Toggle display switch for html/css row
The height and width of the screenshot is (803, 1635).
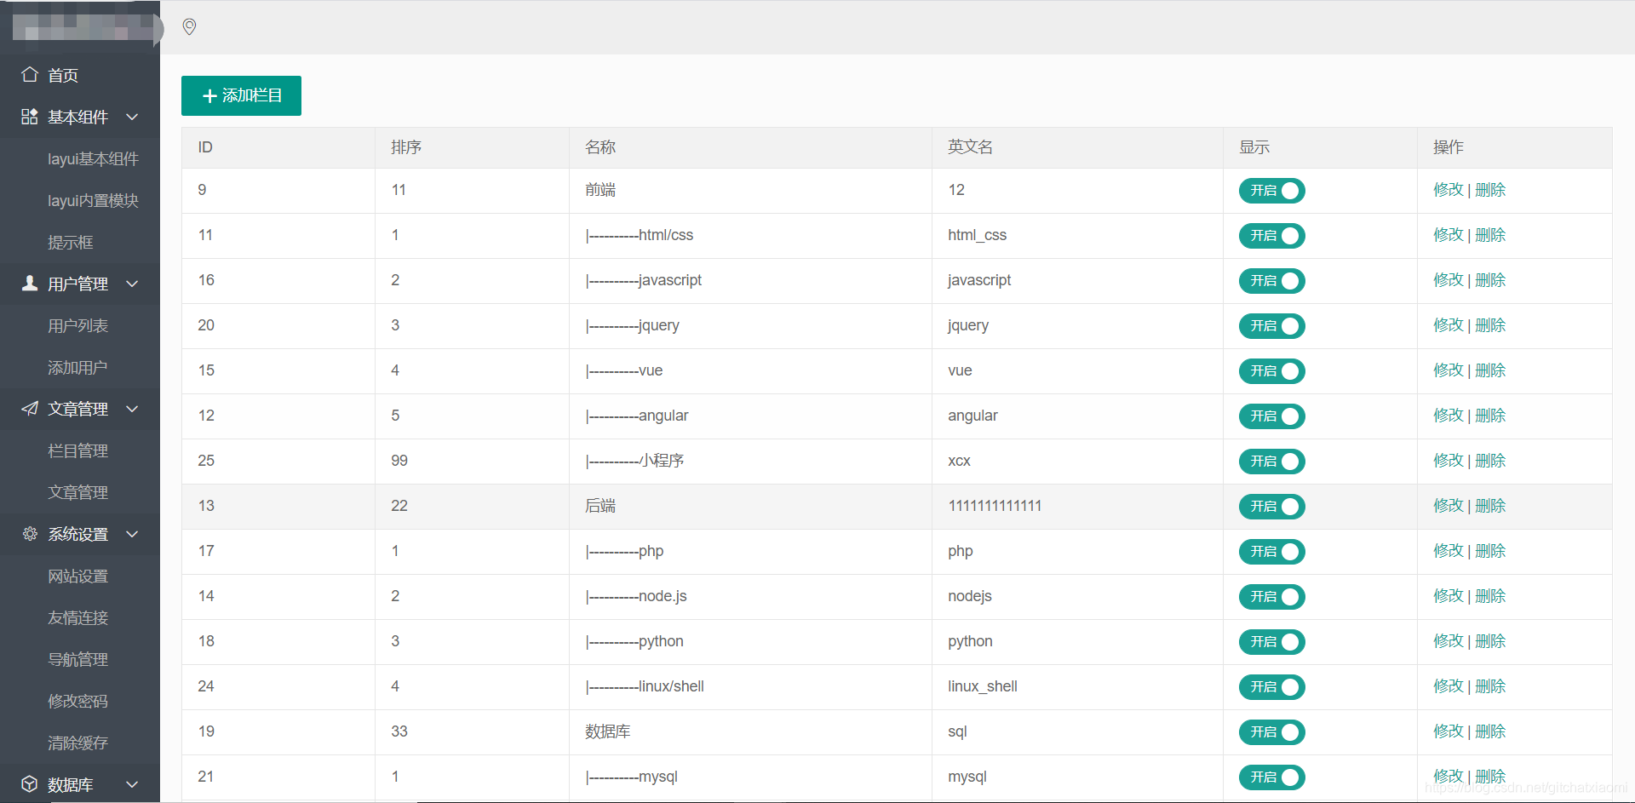pos(1271,236)
